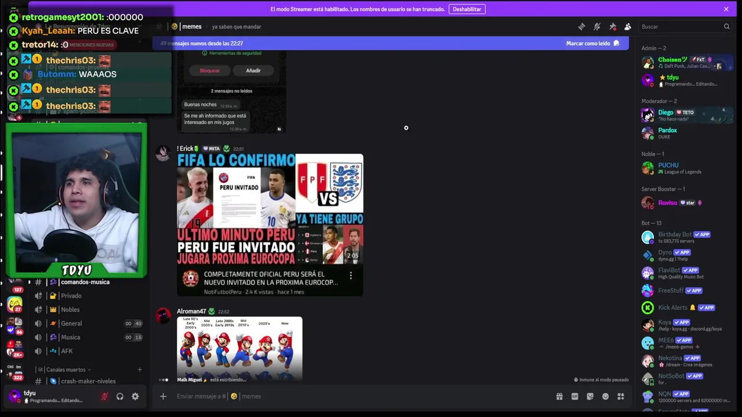The width and height of the screenshot is (742, 417).
Task: Click the magnifier icon in Buscar
Action: pos(726,27)
